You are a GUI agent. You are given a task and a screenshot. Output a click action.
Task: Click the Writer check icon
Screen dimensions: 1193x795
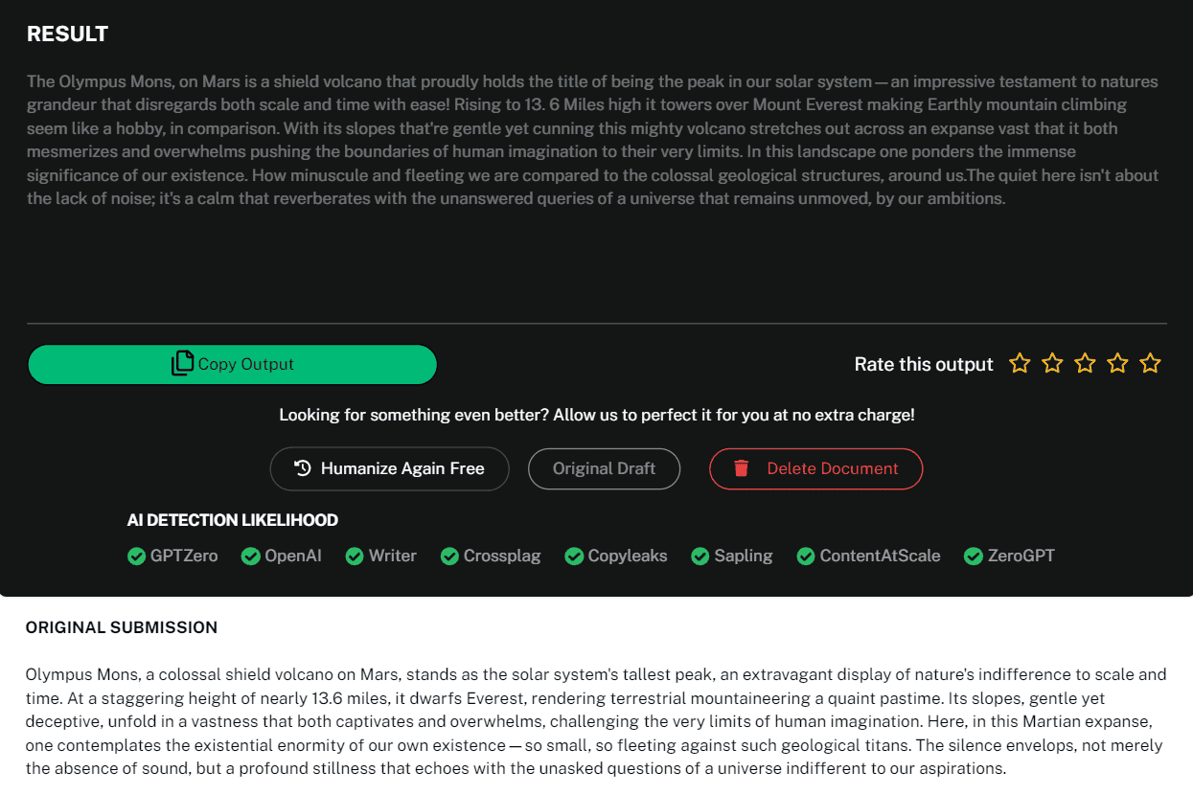tap(355, 556)
